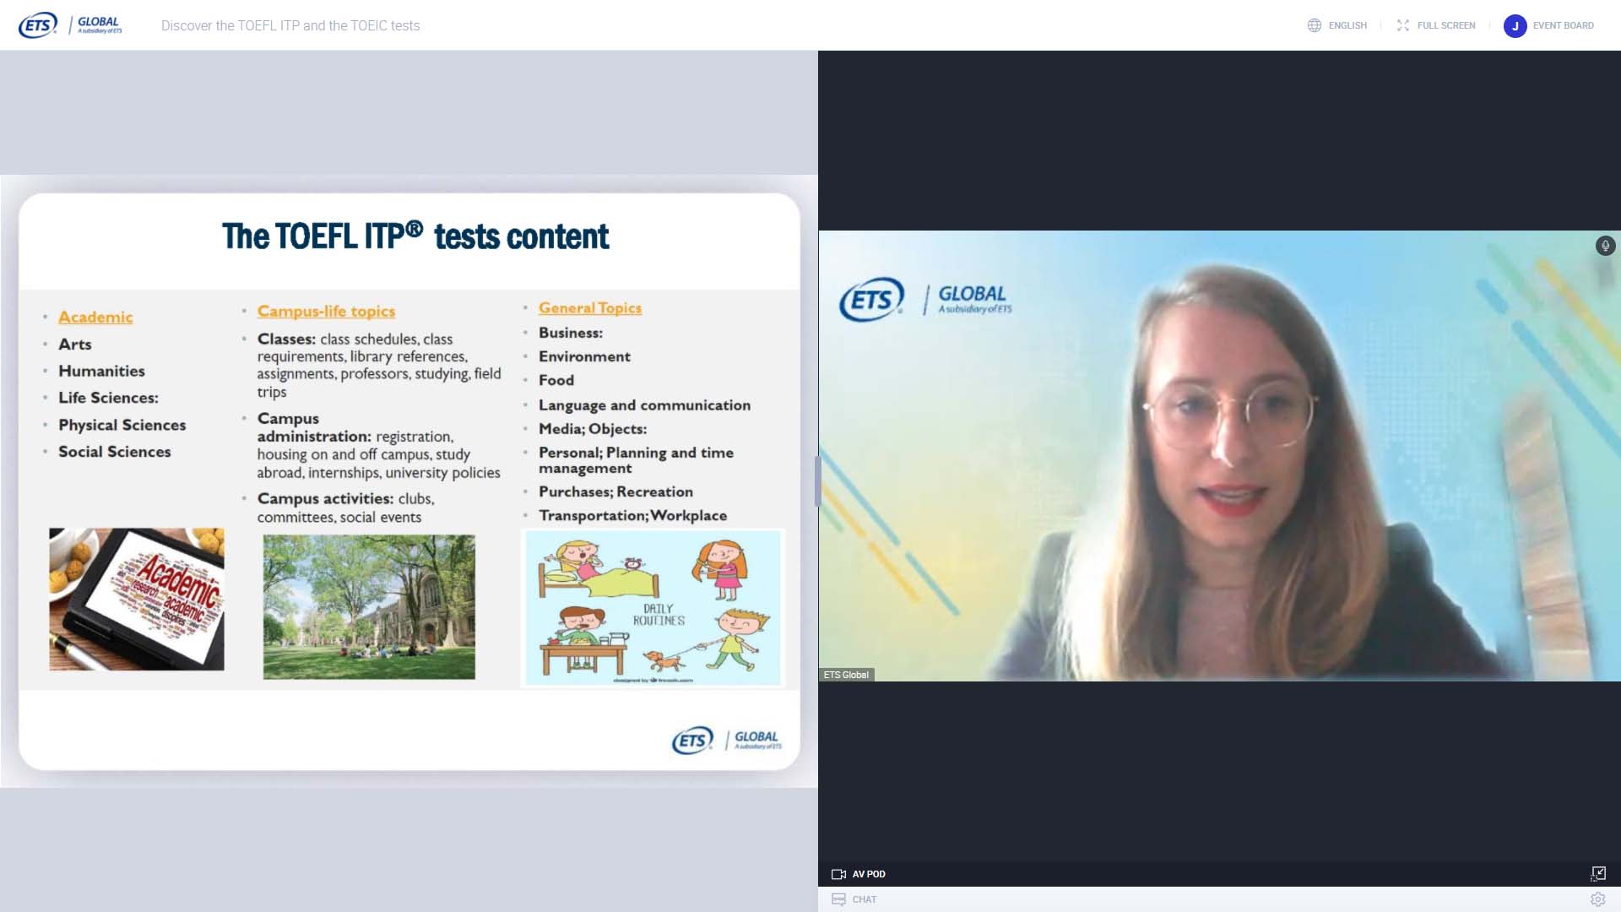Click 'Campus-life topics' heading on slide
The width and height of the screenshot is (1621, 912).
(326, 312)
